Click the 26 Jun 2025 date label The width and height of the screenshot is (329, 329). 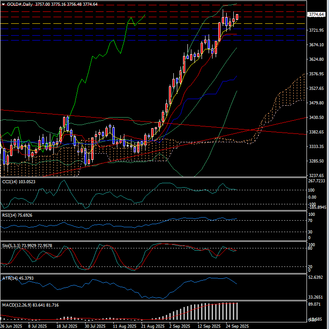(12, 326)
